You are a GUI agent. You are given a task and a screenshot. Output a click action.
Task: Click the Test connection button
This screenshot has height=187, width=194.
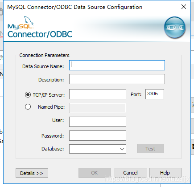point(151,148)
